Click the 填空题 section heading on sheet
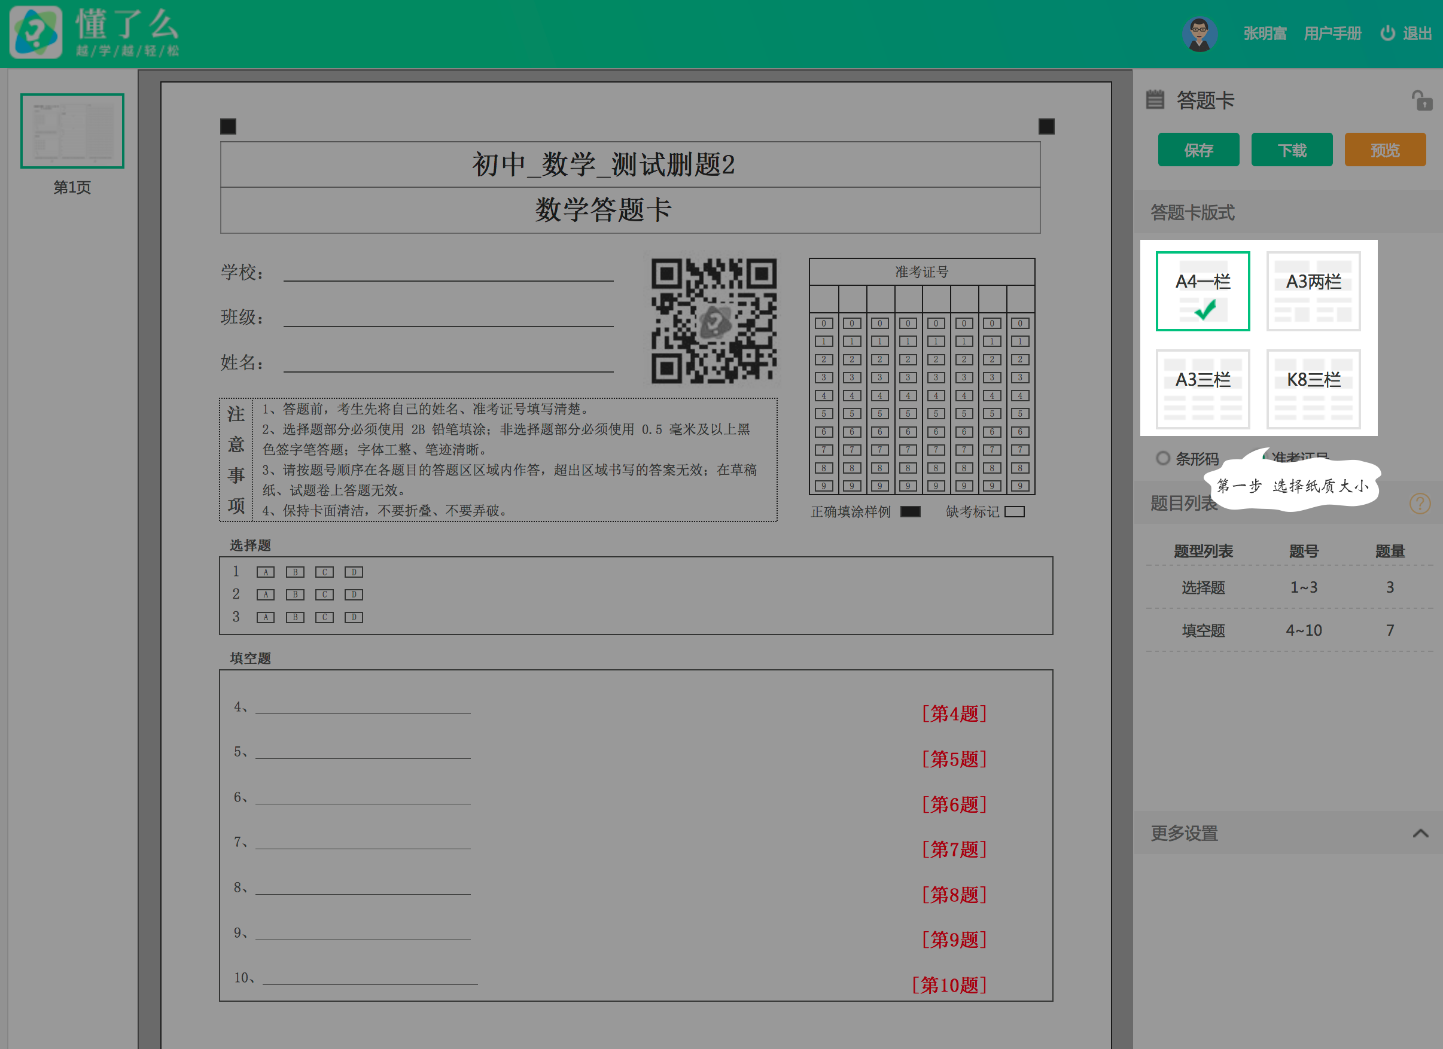1443x1049 pixels. [x=250, y=658]
